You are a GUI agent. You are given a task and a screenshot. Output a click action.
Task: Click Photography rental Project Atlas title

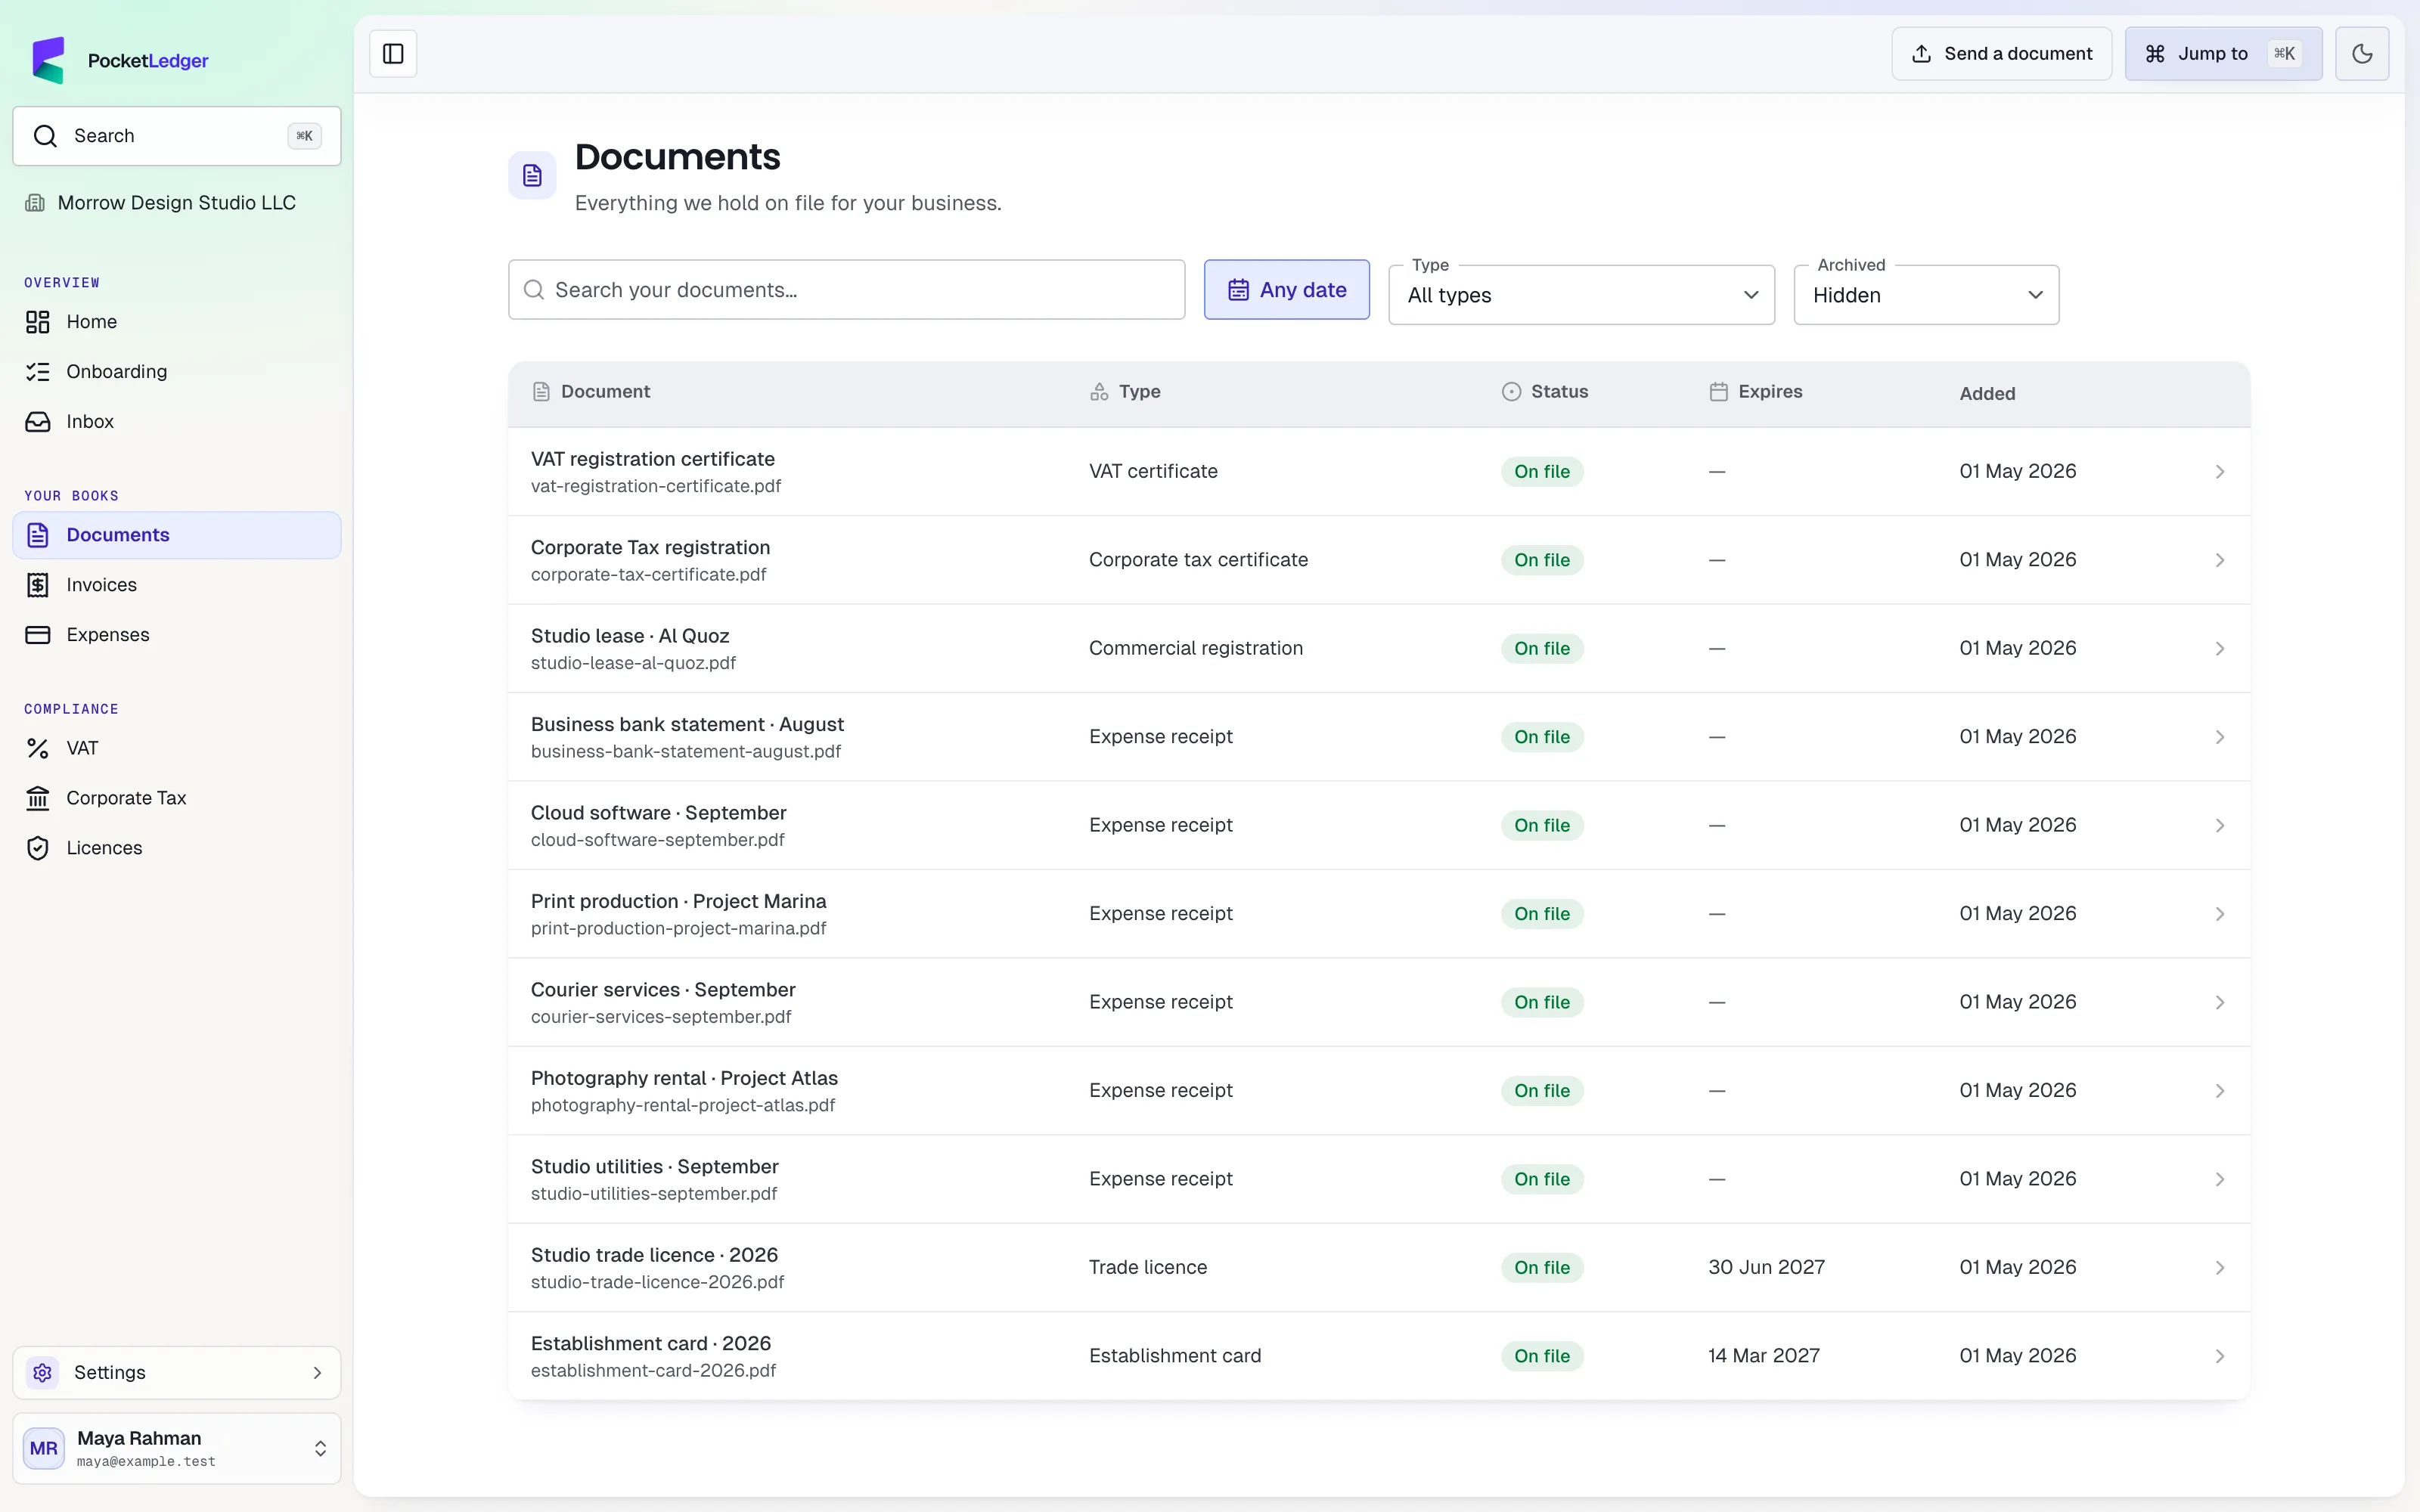point(684,1078)
